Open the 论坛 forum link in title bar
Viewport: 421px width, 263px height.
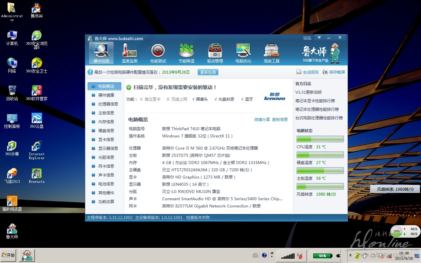307,38
